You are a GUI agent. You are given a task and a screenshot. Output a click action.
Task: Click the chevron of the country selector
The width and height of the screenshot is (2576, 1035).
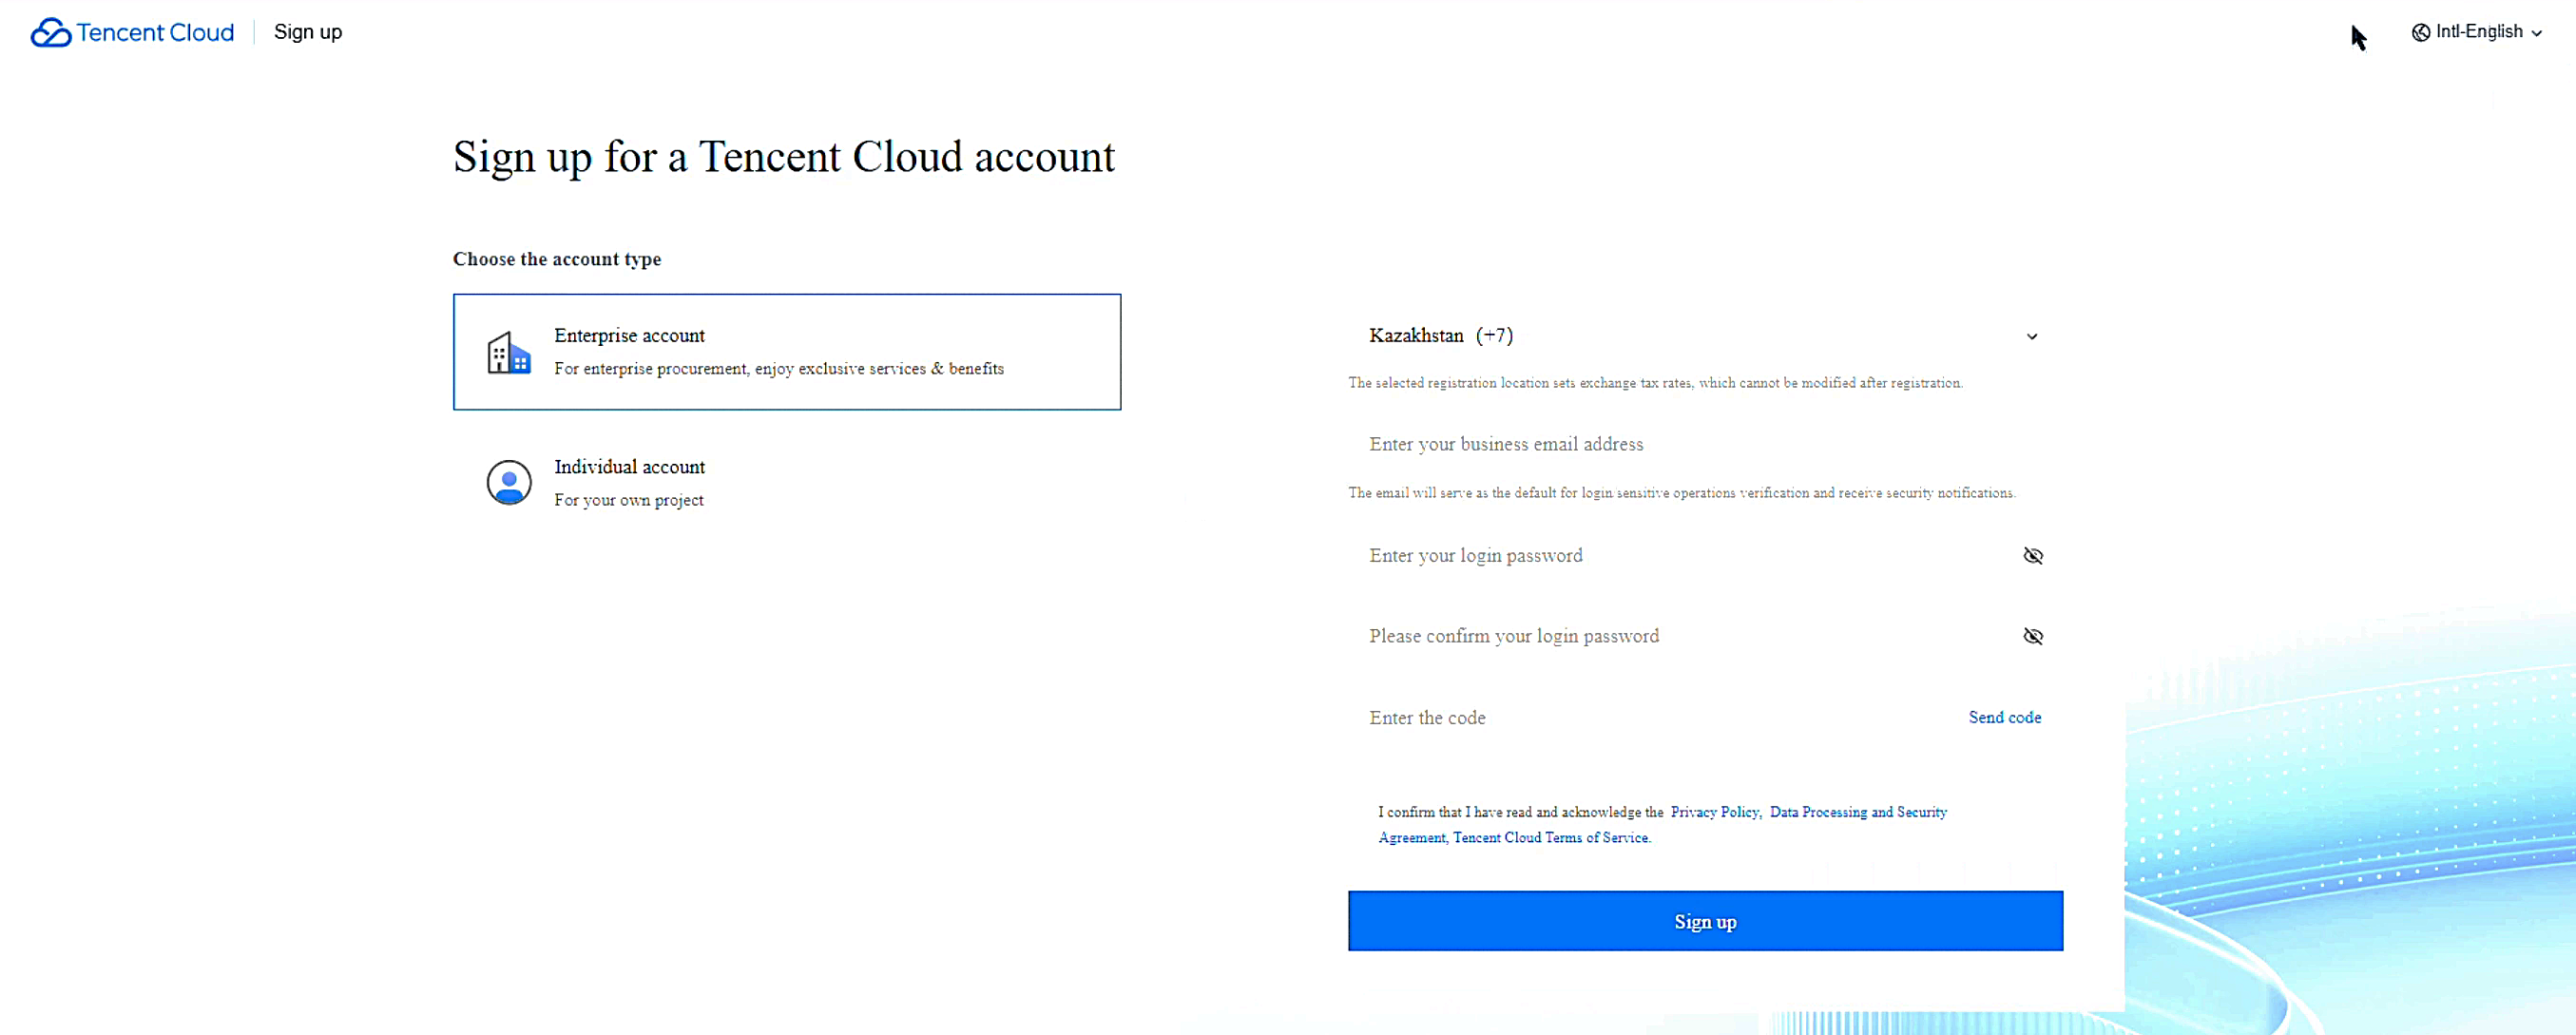pos(2032,337)
